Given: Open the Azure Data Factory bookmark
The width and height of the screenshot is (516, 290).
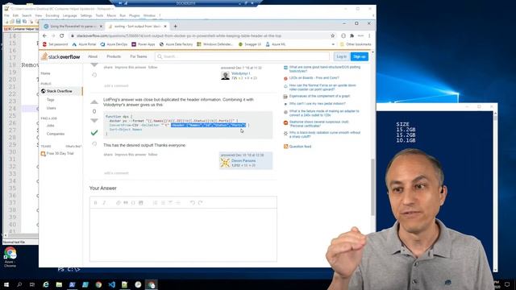Looking at the screenshot, I should tap(176, 44).
